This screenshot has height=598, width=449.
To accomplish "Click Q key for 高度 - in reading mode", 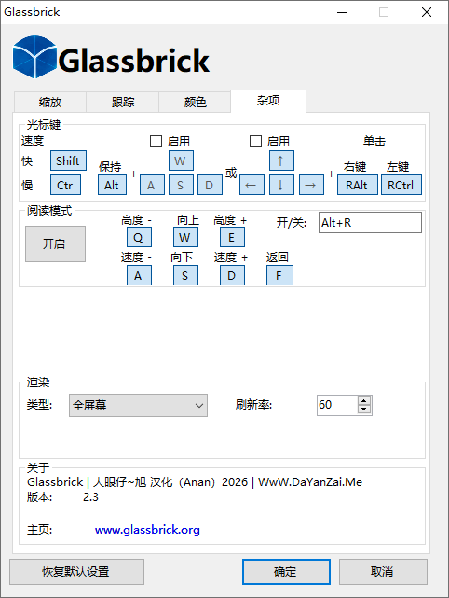I will click(139, 237).
